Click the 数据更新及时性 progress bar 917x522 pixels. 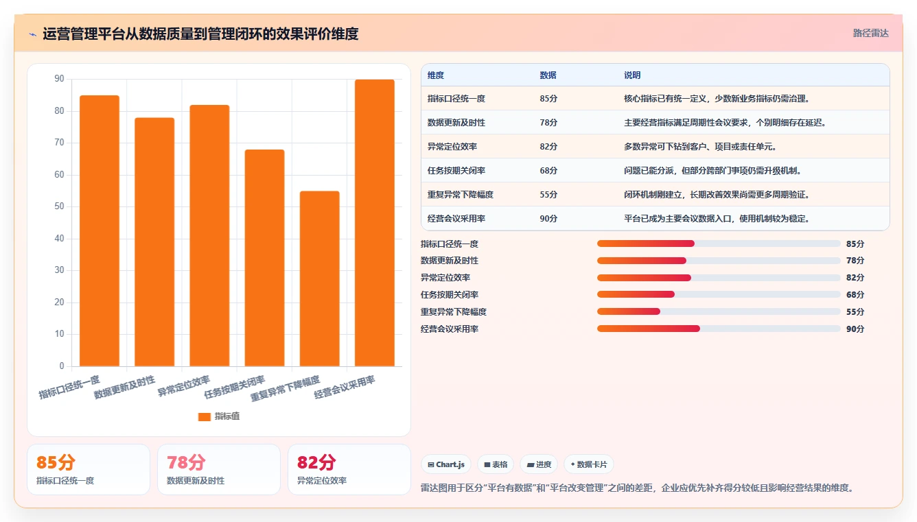pyautogui.click(x=719, y=261)
